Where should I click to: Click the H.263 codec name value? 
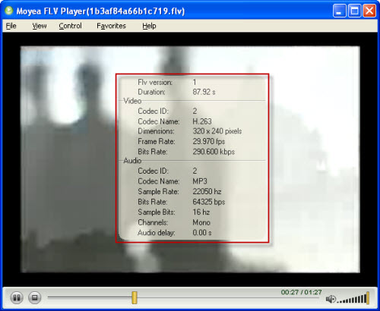pos(202,121)
